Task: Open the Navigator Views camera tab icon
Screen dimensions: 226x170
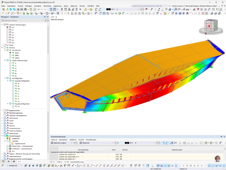Action: pos(14,161)
